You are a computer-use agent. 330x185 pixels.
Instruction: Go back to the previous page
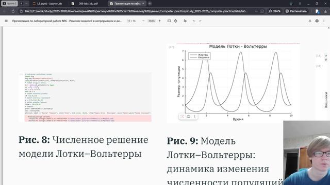coord(5,11)
